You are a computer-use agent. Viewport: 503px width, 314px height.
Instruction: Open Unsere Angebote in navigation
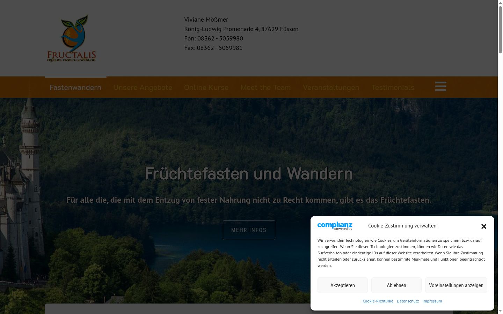(143, 87)
